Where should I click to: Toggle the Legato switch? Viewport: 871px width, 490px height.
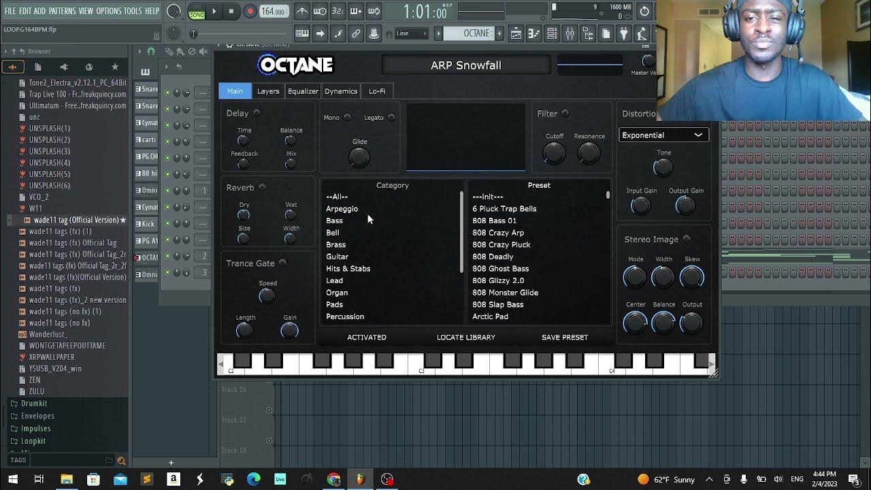(x=391, y=118)
